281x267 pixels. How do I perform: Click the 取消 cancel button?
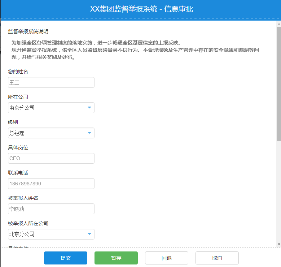click(x=217, y=258)
